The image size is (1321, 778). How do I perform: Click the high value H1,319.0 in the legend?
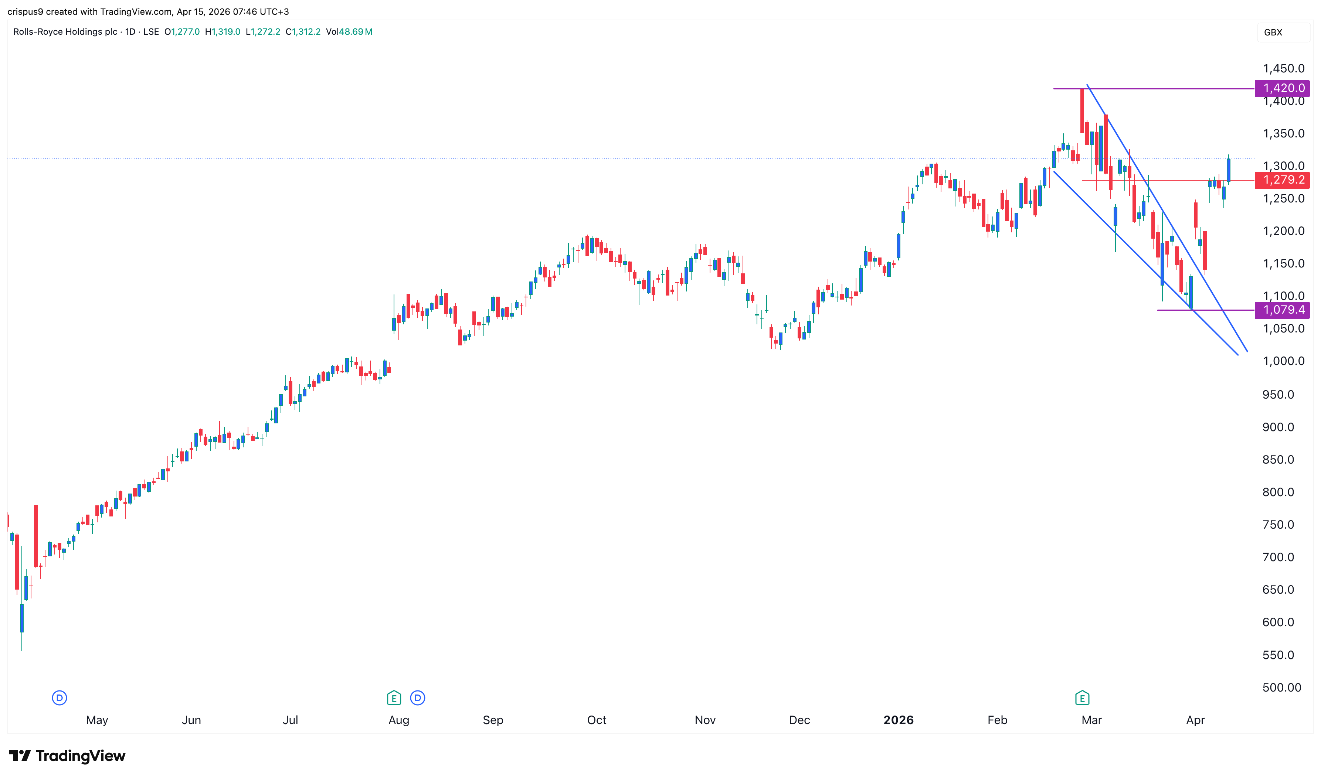coord(223,32)
